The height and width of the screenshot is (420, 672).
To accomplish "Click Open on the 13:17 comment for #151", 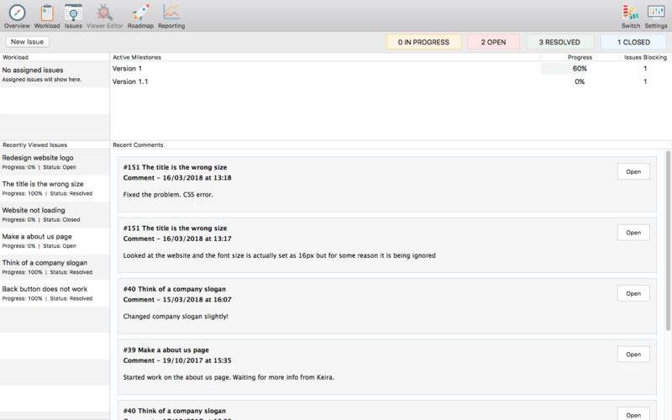I will [633, 233].
